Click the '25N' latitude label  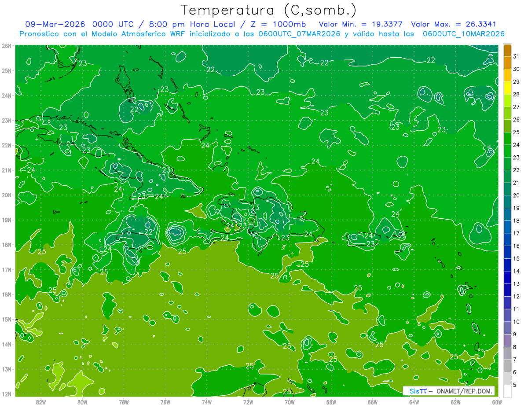7,70
